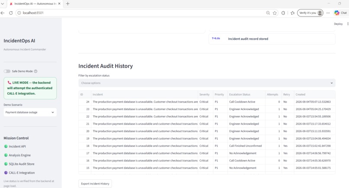Open the zoom magnifier icon in address bar
The height and width of the screenshot is (188, 349).
[x=268, y=13]
